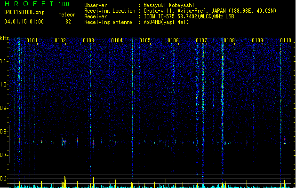Click the Receiving Location label

coord(110,11)
